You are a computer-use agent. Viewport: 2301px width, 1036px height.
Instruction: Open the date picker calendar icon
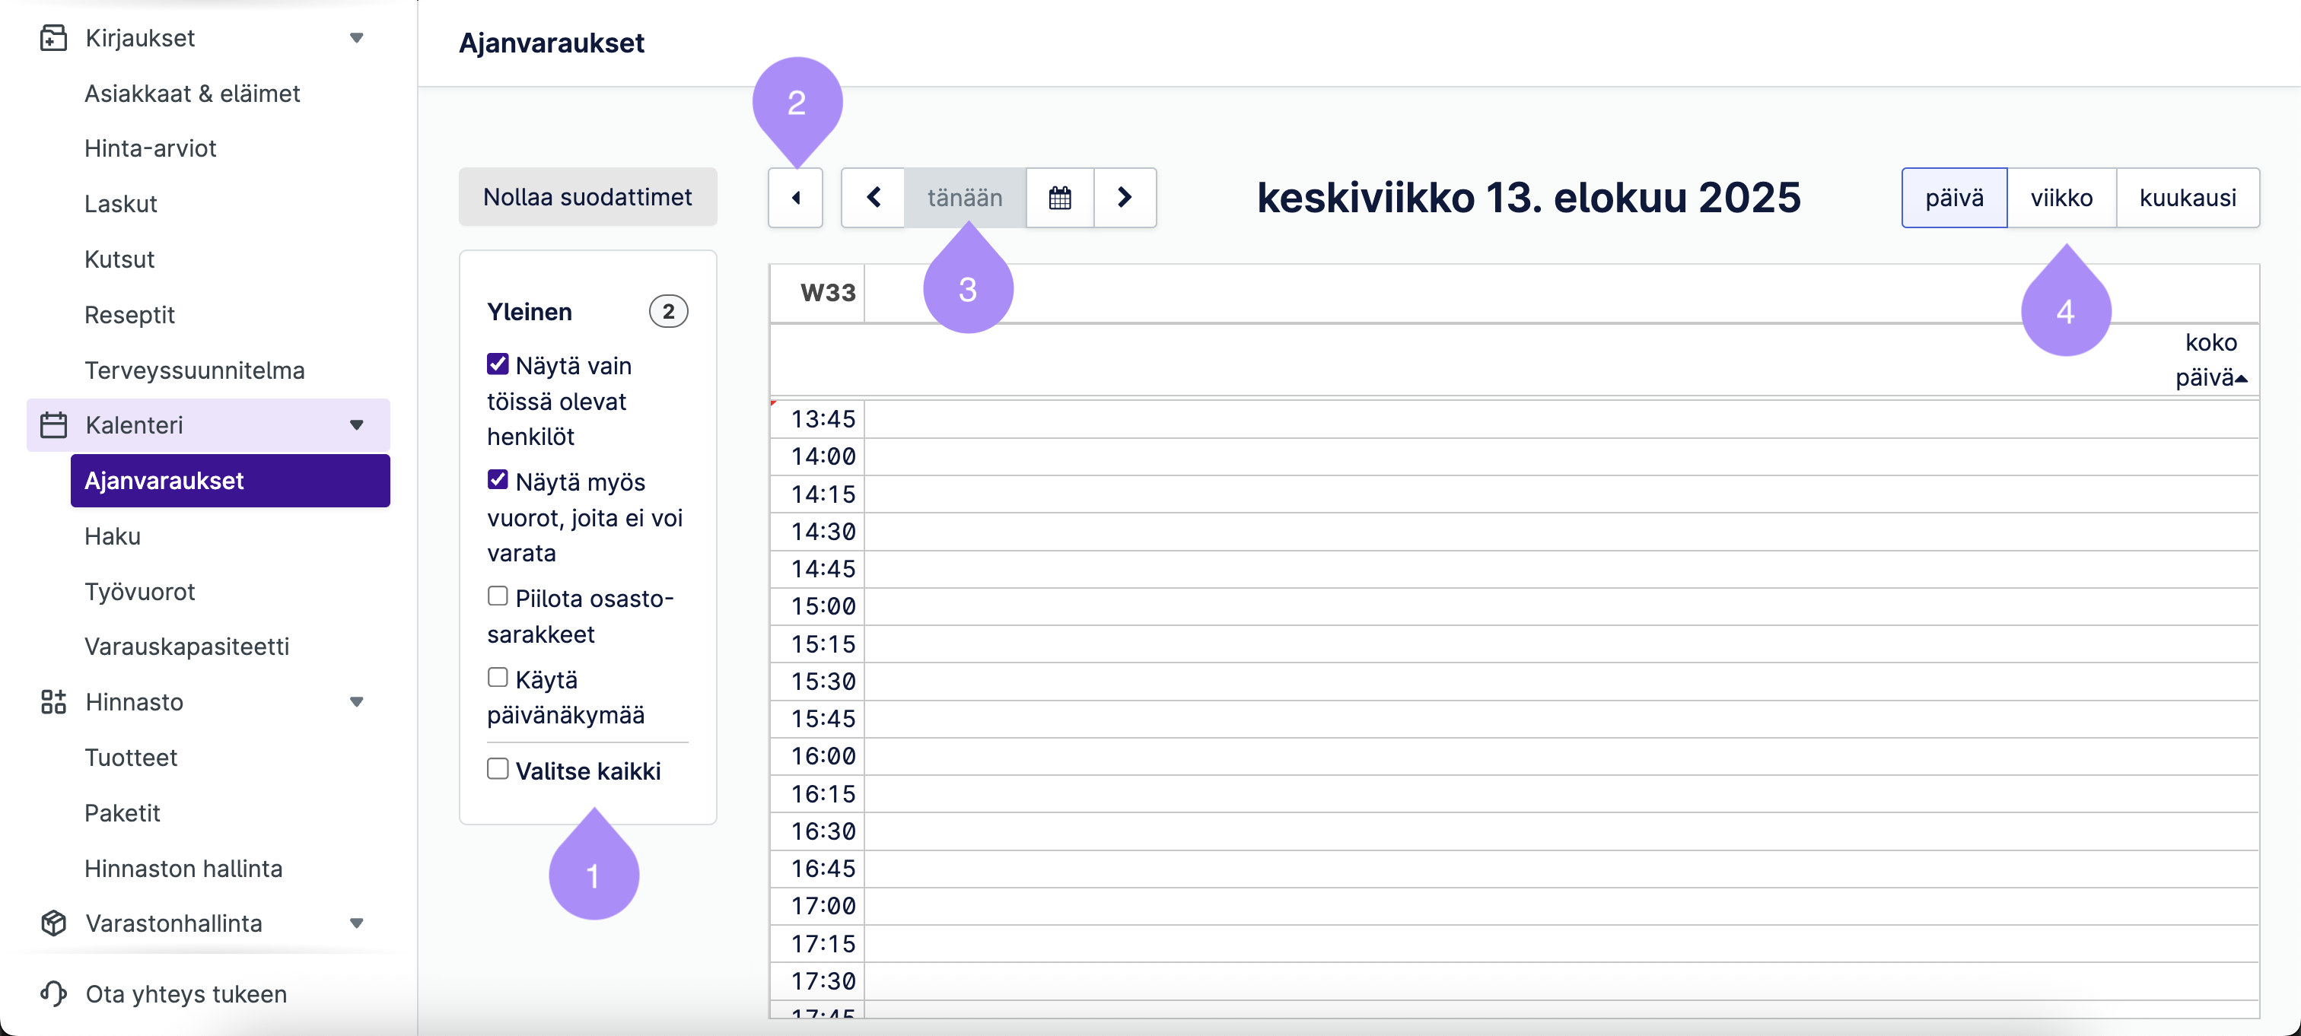click(1060, 197)
